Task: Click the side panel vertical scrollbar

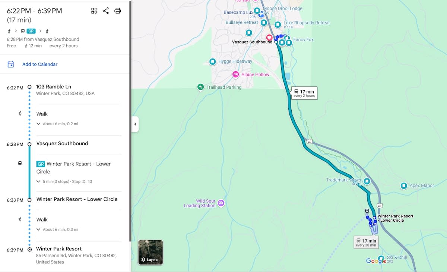Action: click(x=130, y=112)
